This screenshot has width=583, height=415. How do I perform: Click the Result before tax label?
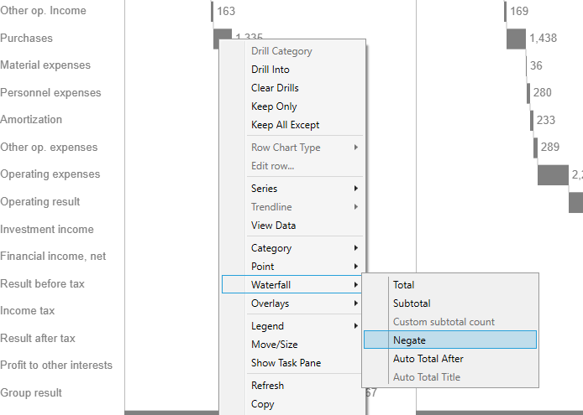pos(42,284)
